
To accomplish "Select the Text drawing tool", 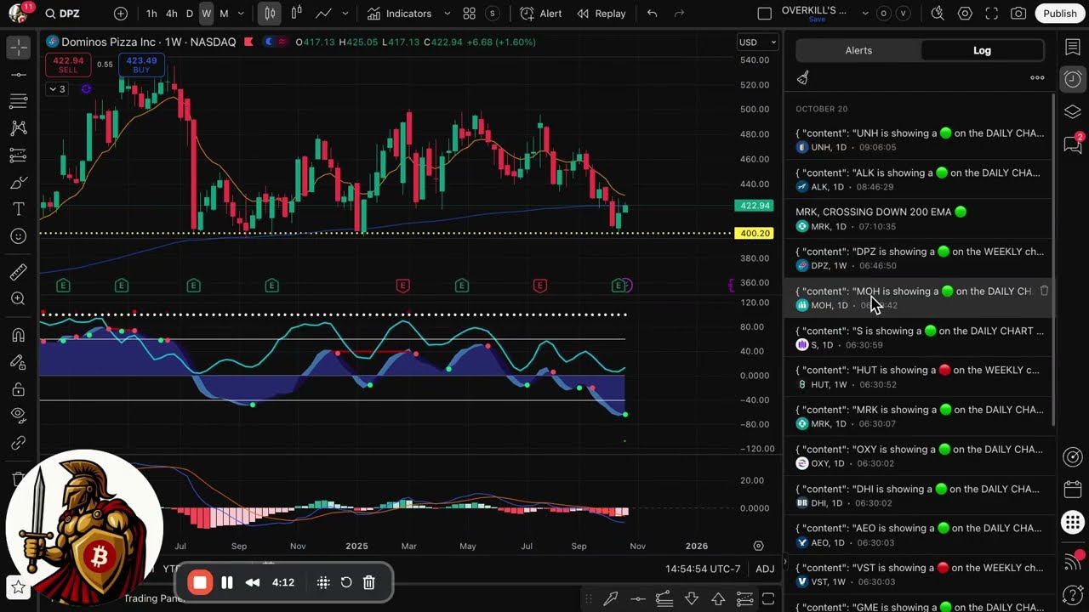I will coord(18,208).
